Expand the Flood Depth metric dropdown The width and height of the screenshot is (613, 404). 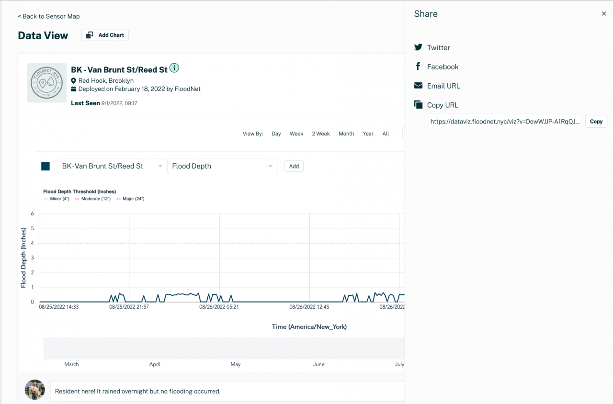pyautogui.click(x=222, y=166)
